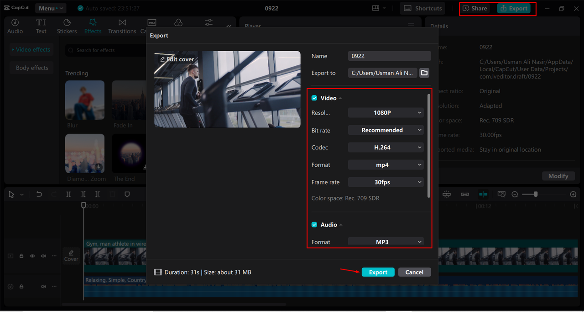Viewport: 584px width, 312px height.
Task: Expand the layout options arrow
Action: pos(384,8)
